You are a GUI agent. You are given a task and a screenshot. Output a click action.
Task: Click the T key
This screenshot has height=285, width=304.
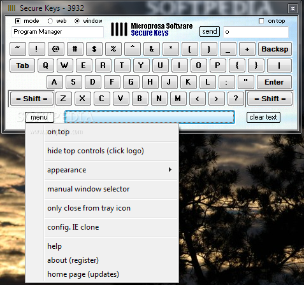(x=122, y=66)
